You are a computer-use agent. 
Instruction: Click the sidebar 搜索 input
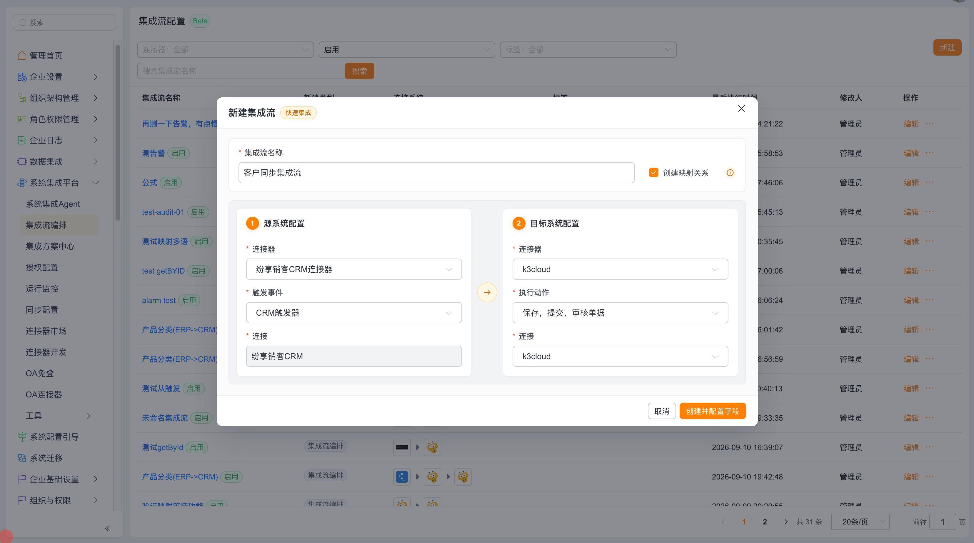tap(64, 23)
